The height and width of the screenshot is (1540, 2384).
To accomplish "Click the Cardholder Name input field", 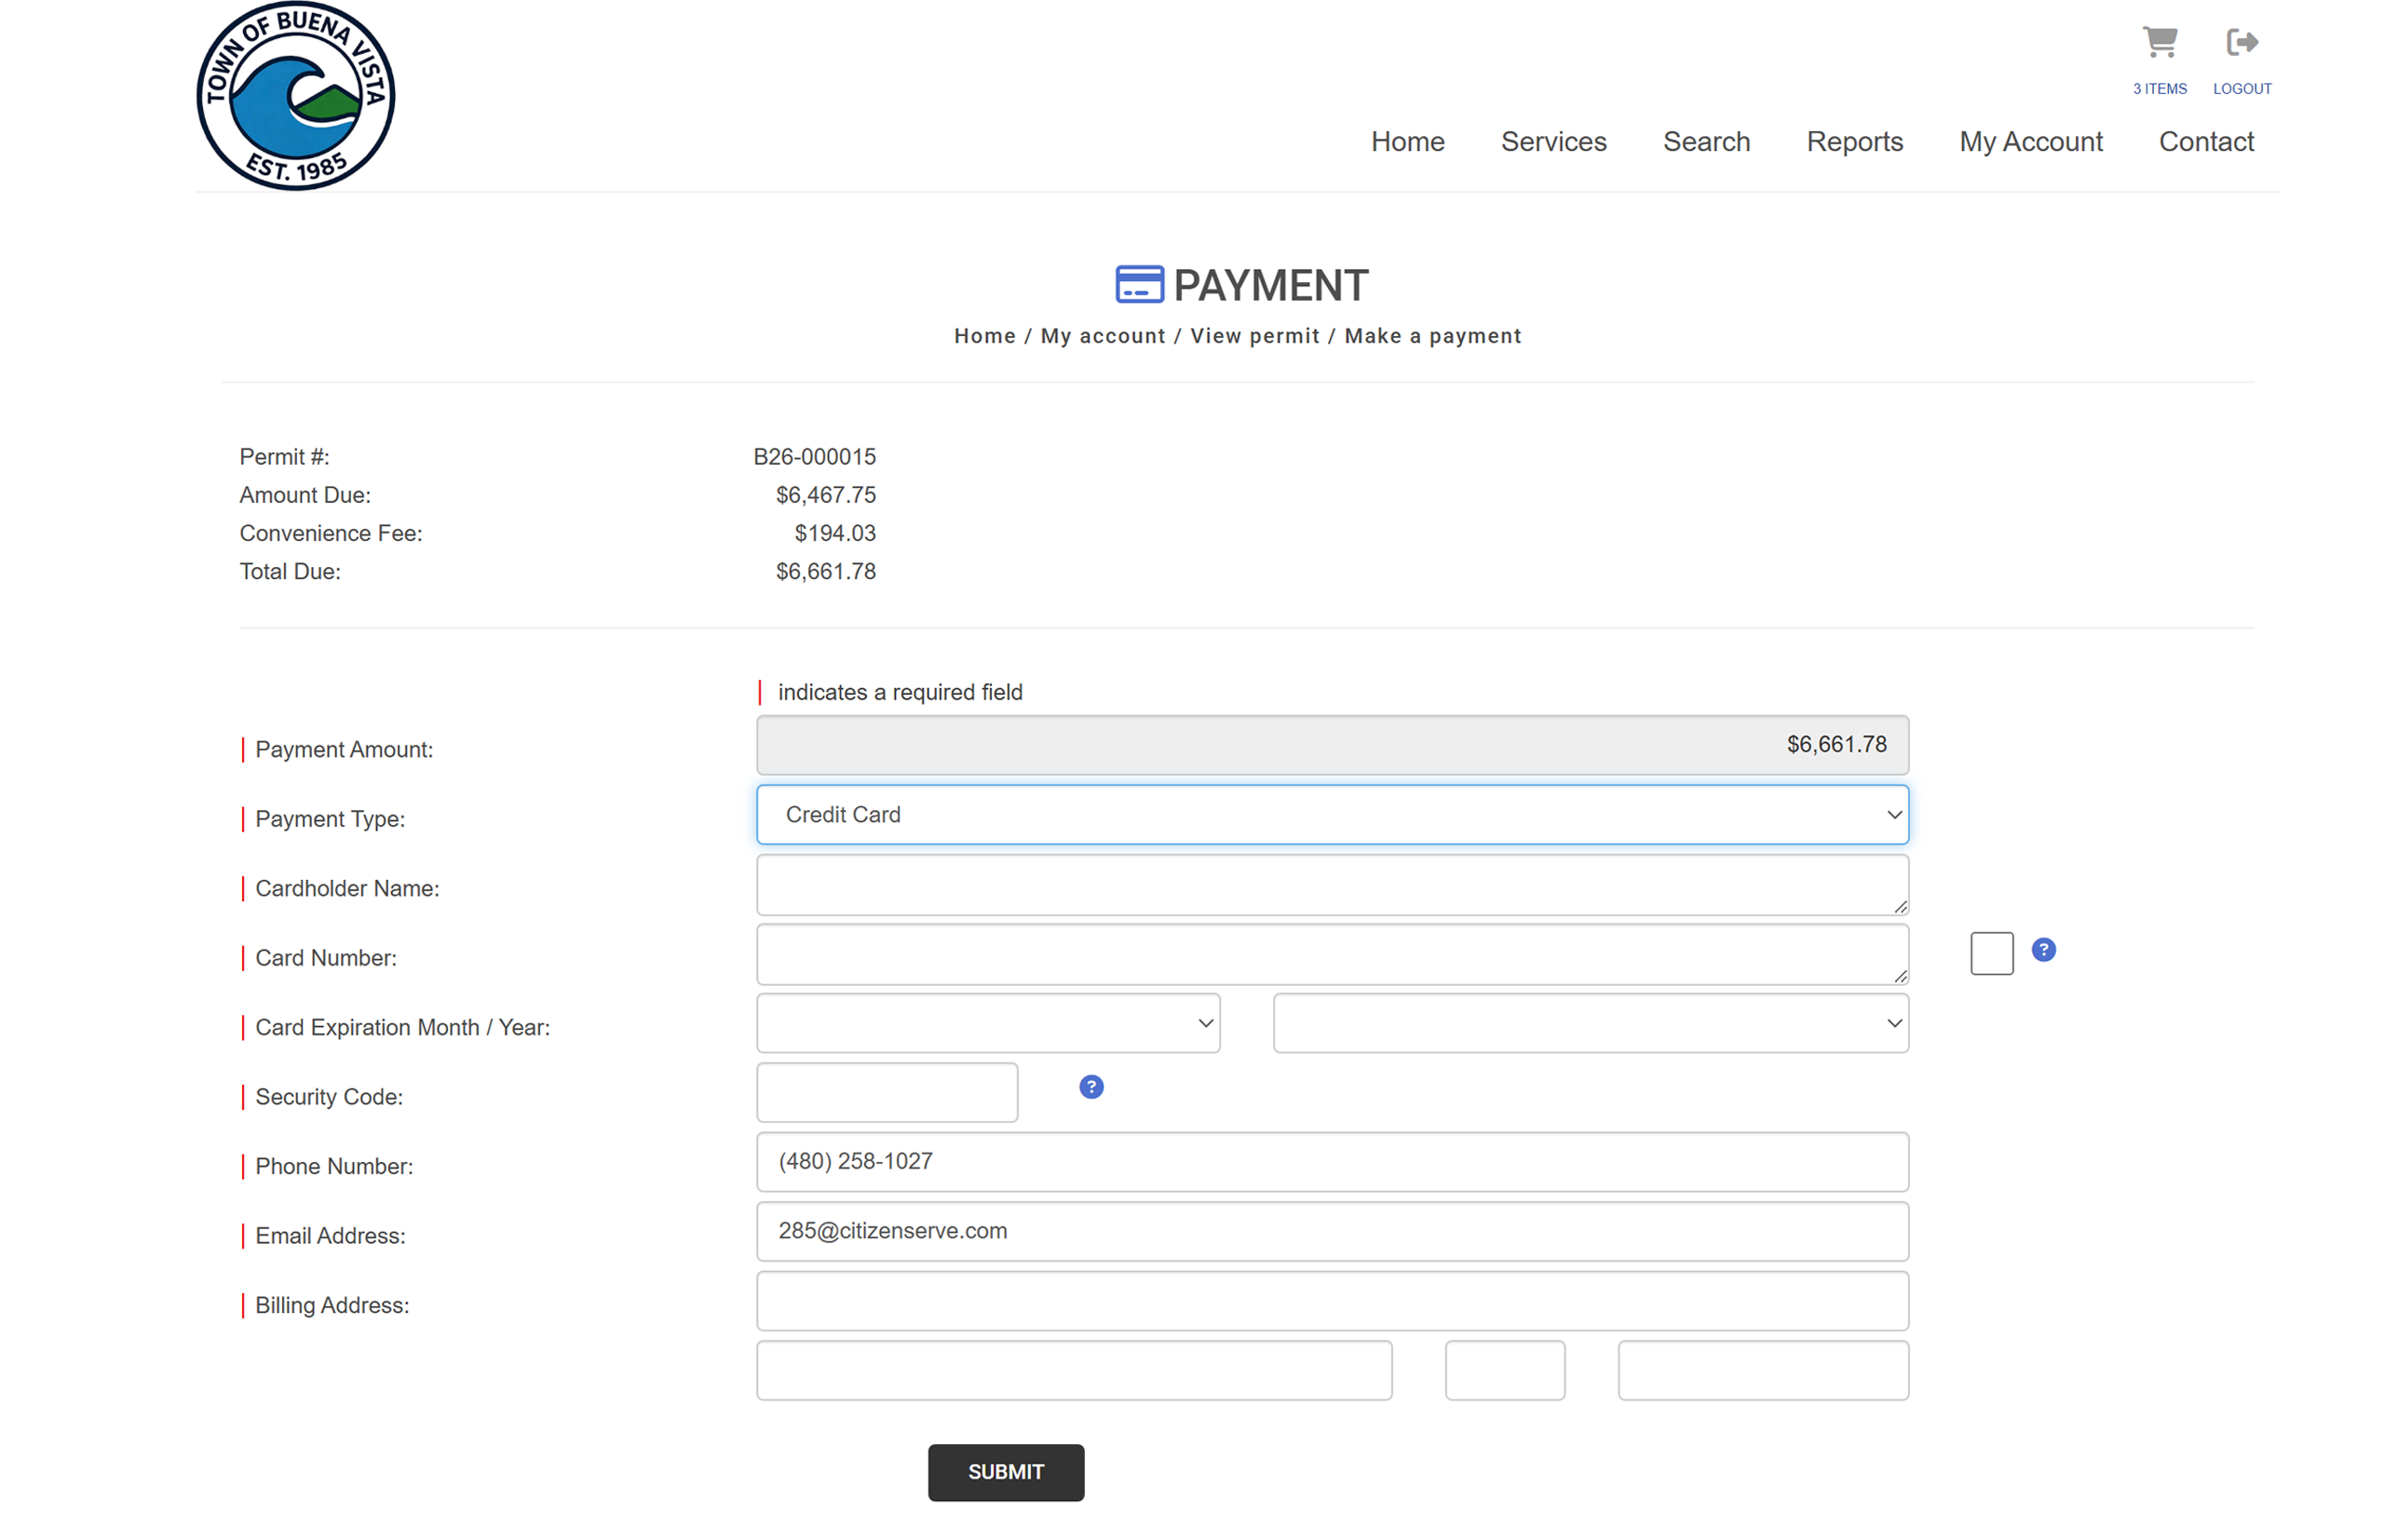I will click(x=1332, y=885).
